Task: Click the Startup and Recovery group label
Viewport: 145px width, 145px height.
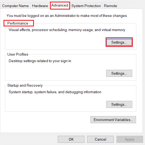Action: (x=25, y=85)
